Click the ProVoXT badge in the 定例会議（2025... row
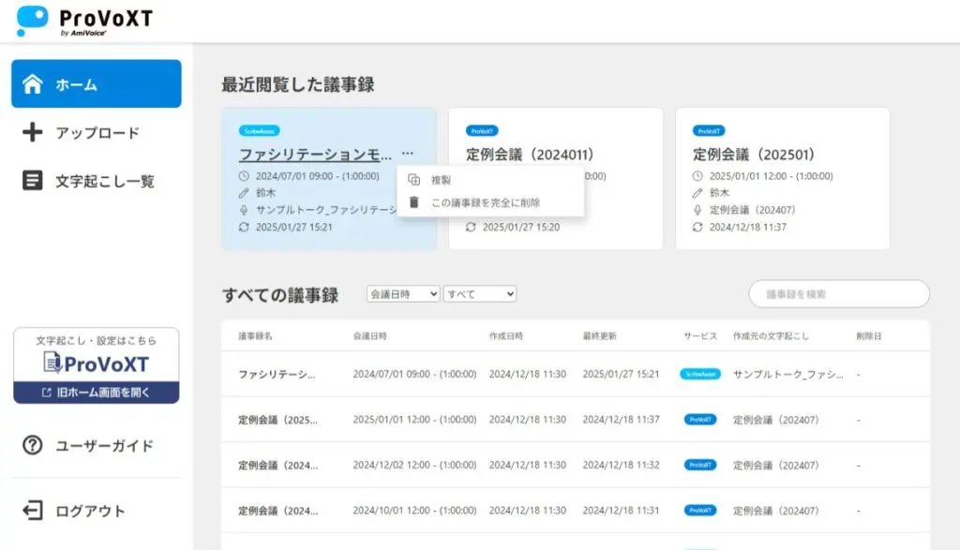The width and height of the screenshot is (960, 550). 700,420
